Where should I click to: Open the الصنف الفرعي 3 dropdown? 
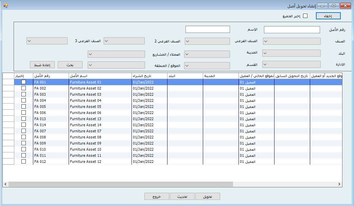(47, 41)
